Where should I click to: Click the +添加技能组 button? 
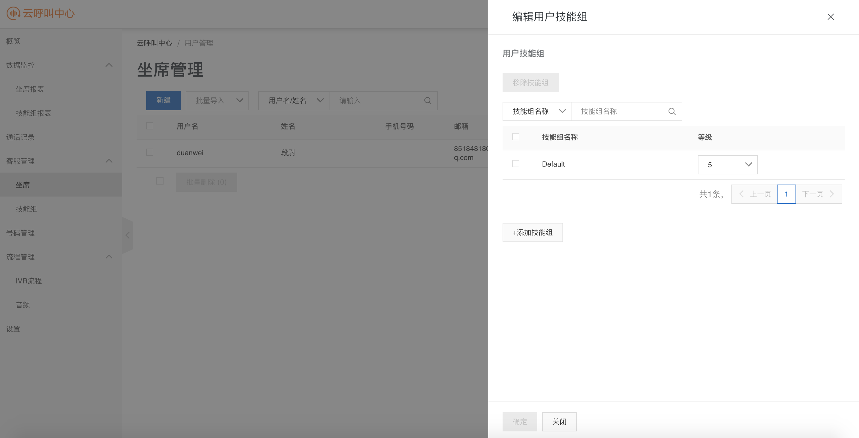[x=533, y=232]
